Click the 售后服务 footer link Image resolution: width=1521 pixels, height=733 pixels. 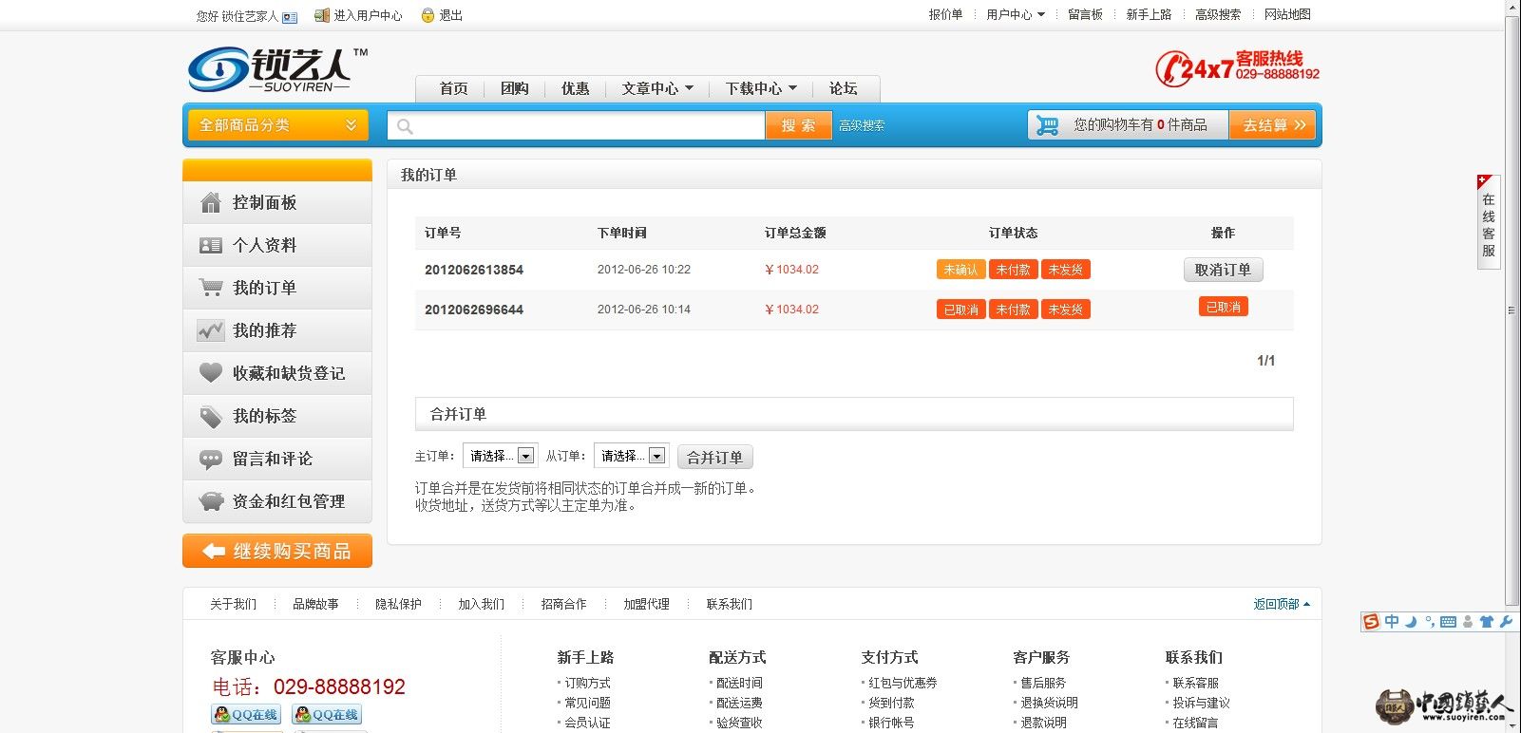point(1043,683)
